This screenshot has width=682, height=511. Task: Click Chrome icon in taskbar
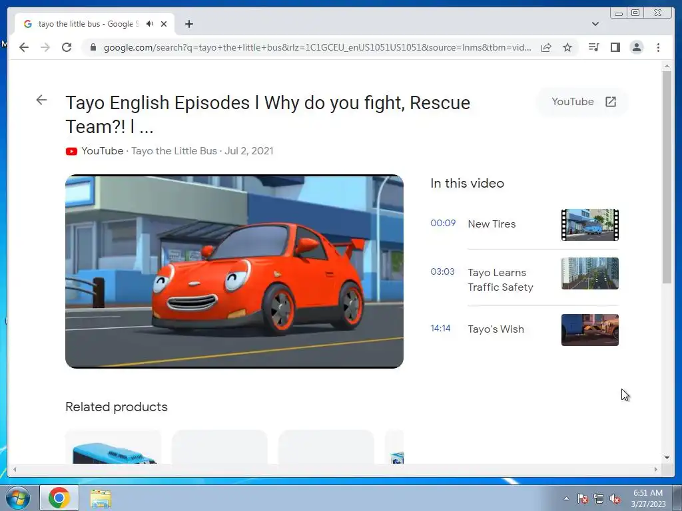click(59, 498)
